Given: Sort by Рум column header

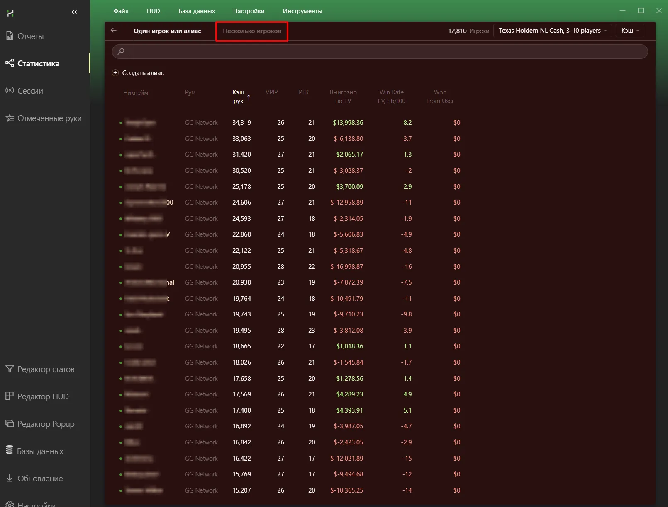Looking at the screenshot, I should point(190,92).
